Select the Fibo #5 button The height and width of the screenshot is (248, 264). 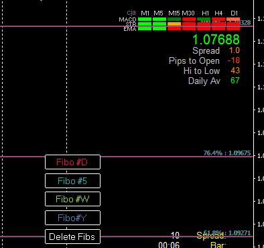72,181
